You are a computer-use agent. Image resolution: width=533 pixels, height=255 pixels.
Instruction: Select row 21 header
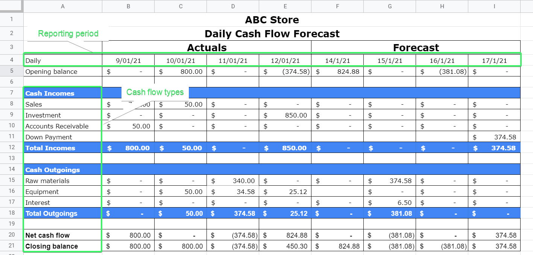click(12, 246)
